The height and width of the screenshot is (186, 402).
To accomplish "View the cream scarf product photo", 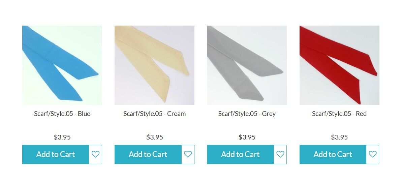I will pyautogui.click(x=154, y=65).
